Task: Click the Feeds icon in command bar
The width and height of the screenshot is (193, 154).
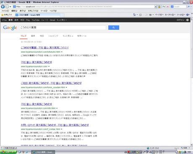Action: click(x=141, y=15)
